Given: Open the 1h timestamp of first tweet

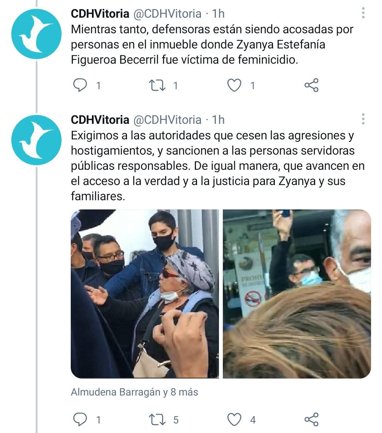Looking at the screenshot, I should pos(218,13).
